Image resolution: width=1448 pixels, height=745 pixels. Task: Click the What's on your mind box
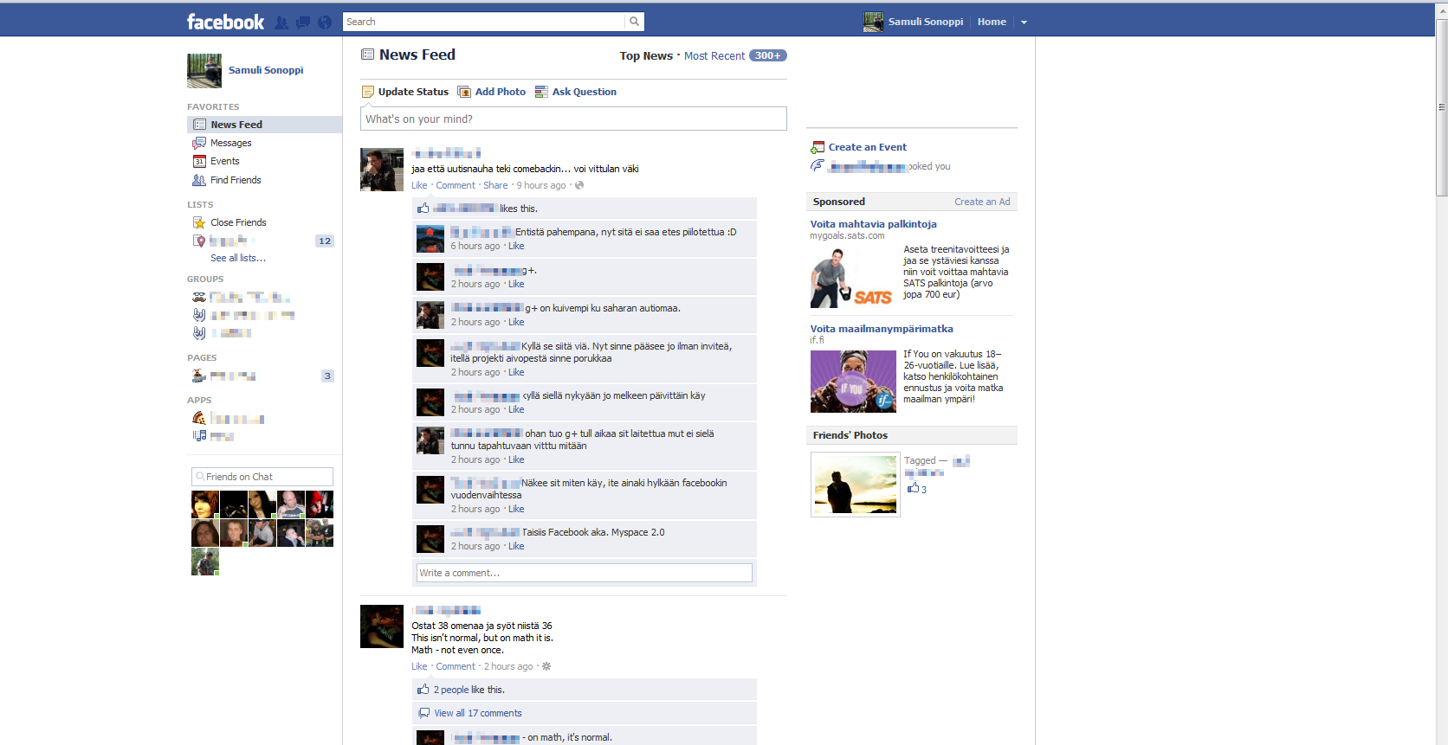pyautogui.click(x=573, y=119)
